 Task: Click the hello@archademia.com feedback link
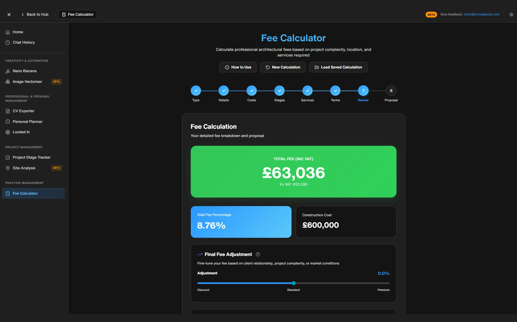click(x=481, y=14)
